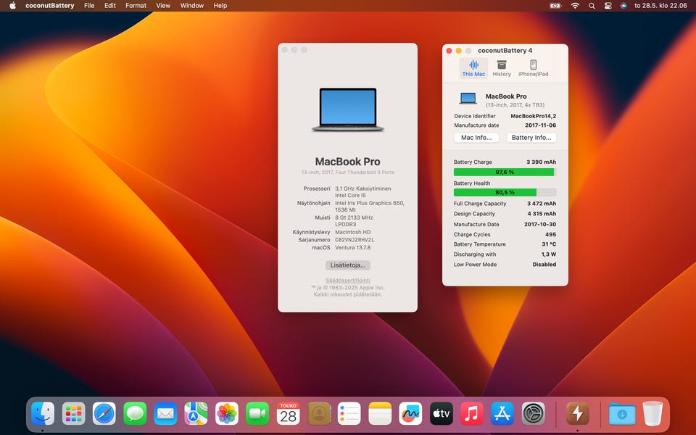
Task: Click the MacBook image in About window
Action: point(347,109)
